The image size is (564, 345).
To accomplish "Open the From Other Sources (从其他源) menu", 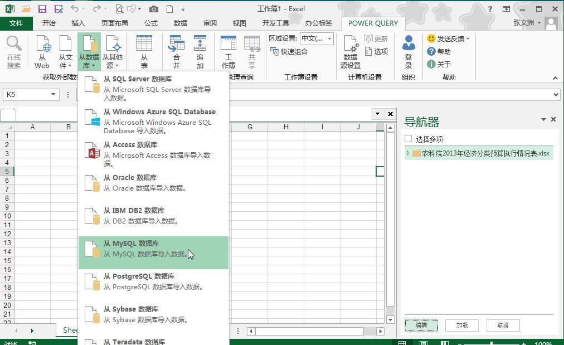I will pos(113,51).
